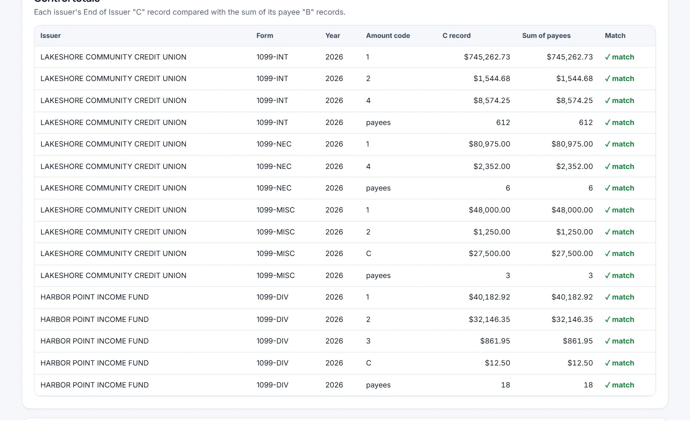Select the $1,250.00 C record cell
The width and height of the screenshot is (690, 431).
pyautogui.click(x=492, y=232)
